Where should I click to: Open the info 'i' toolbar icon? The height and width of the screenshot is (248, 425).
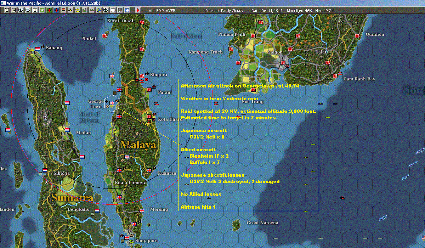tap(35, 10)
